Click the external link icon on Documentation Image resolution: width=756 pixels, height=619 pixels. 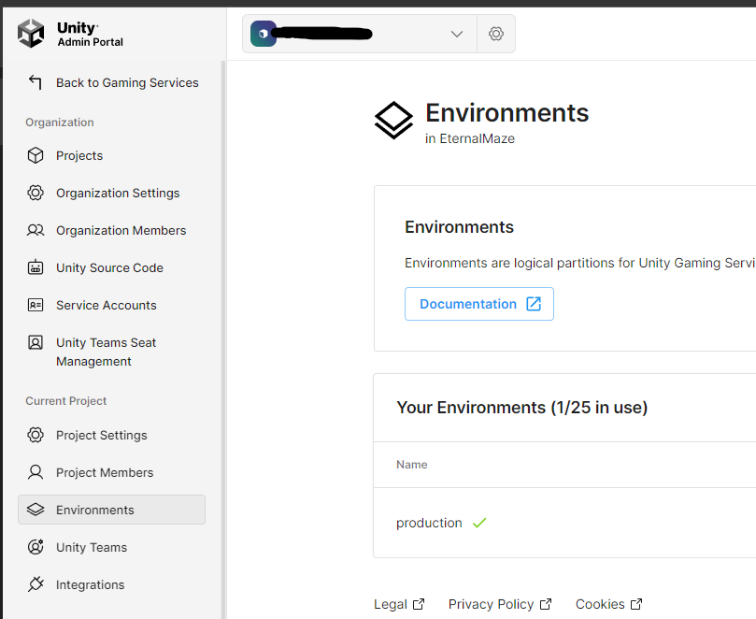(x=534, y=304)
